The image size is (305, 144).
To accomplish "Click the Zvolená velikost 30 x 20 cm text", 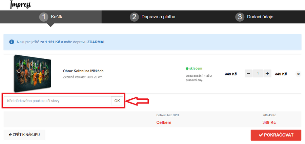I will pyautogui.click(x=83, y=77).
